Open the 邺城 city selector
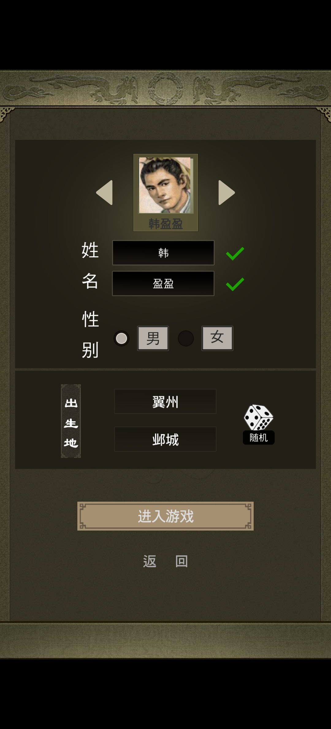The height and width of the screenshot is (729, 331). click(x=165, y=439)
